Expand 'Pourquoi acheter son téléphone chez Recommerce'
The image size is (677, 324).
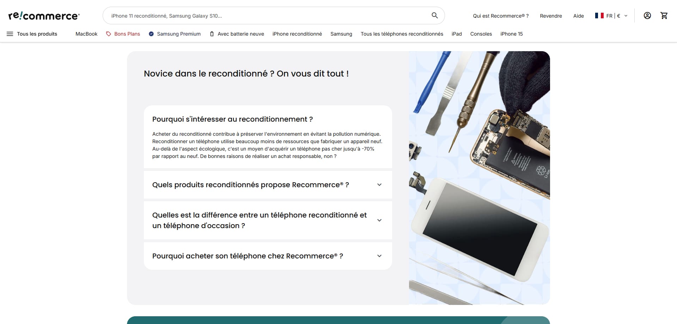(x=268, y=256)
